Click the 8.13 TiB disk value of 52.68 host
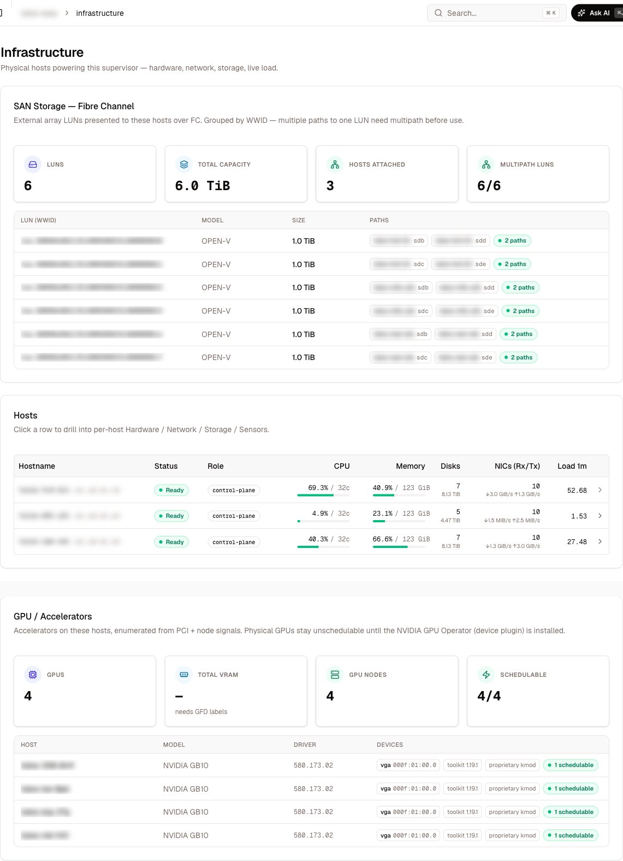Screen dimensions: 623x861 450,494
